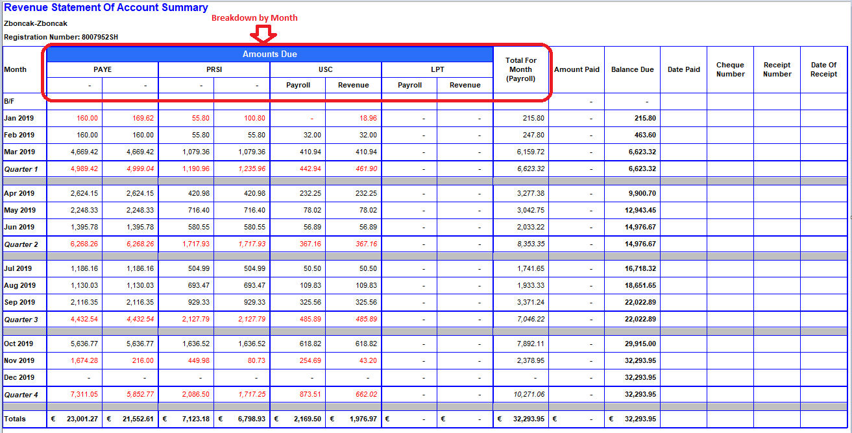Click the 'Payroll' sub-header under LPT
The height and width of the screenshot is (433, 852).
pos(410,85)
